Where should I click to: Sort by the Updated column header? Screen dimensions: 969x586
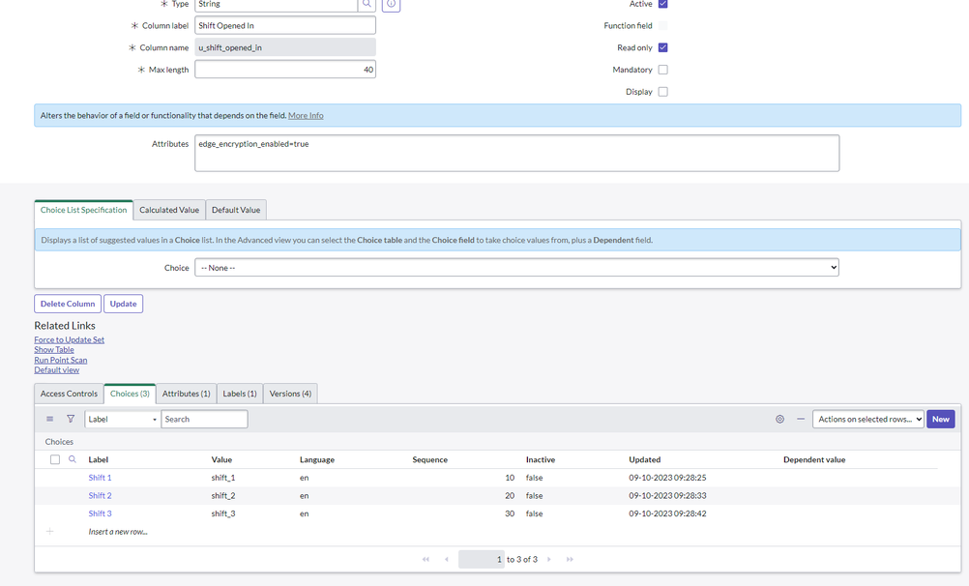point(645,460)
